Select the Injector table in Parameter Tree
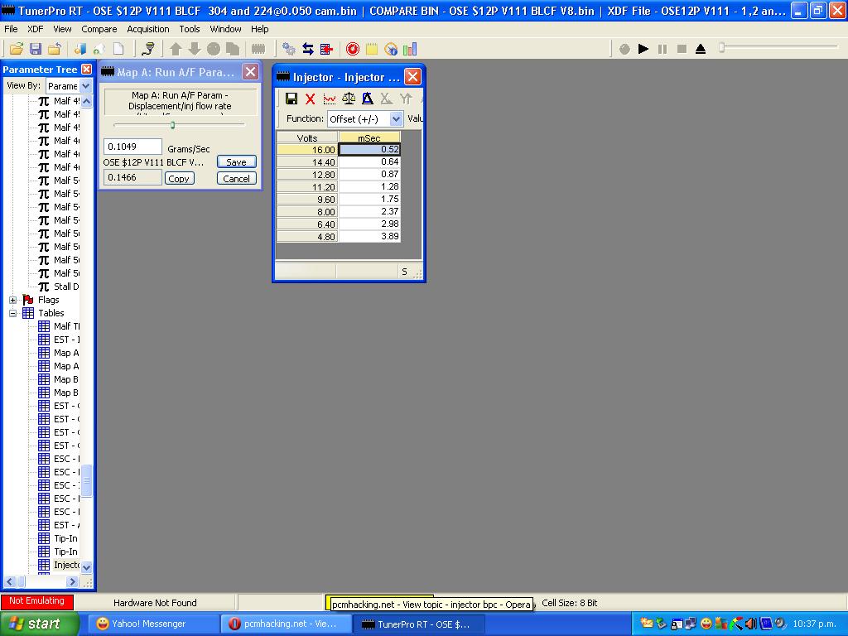This screenshot has height=636, width=848. 59,565
